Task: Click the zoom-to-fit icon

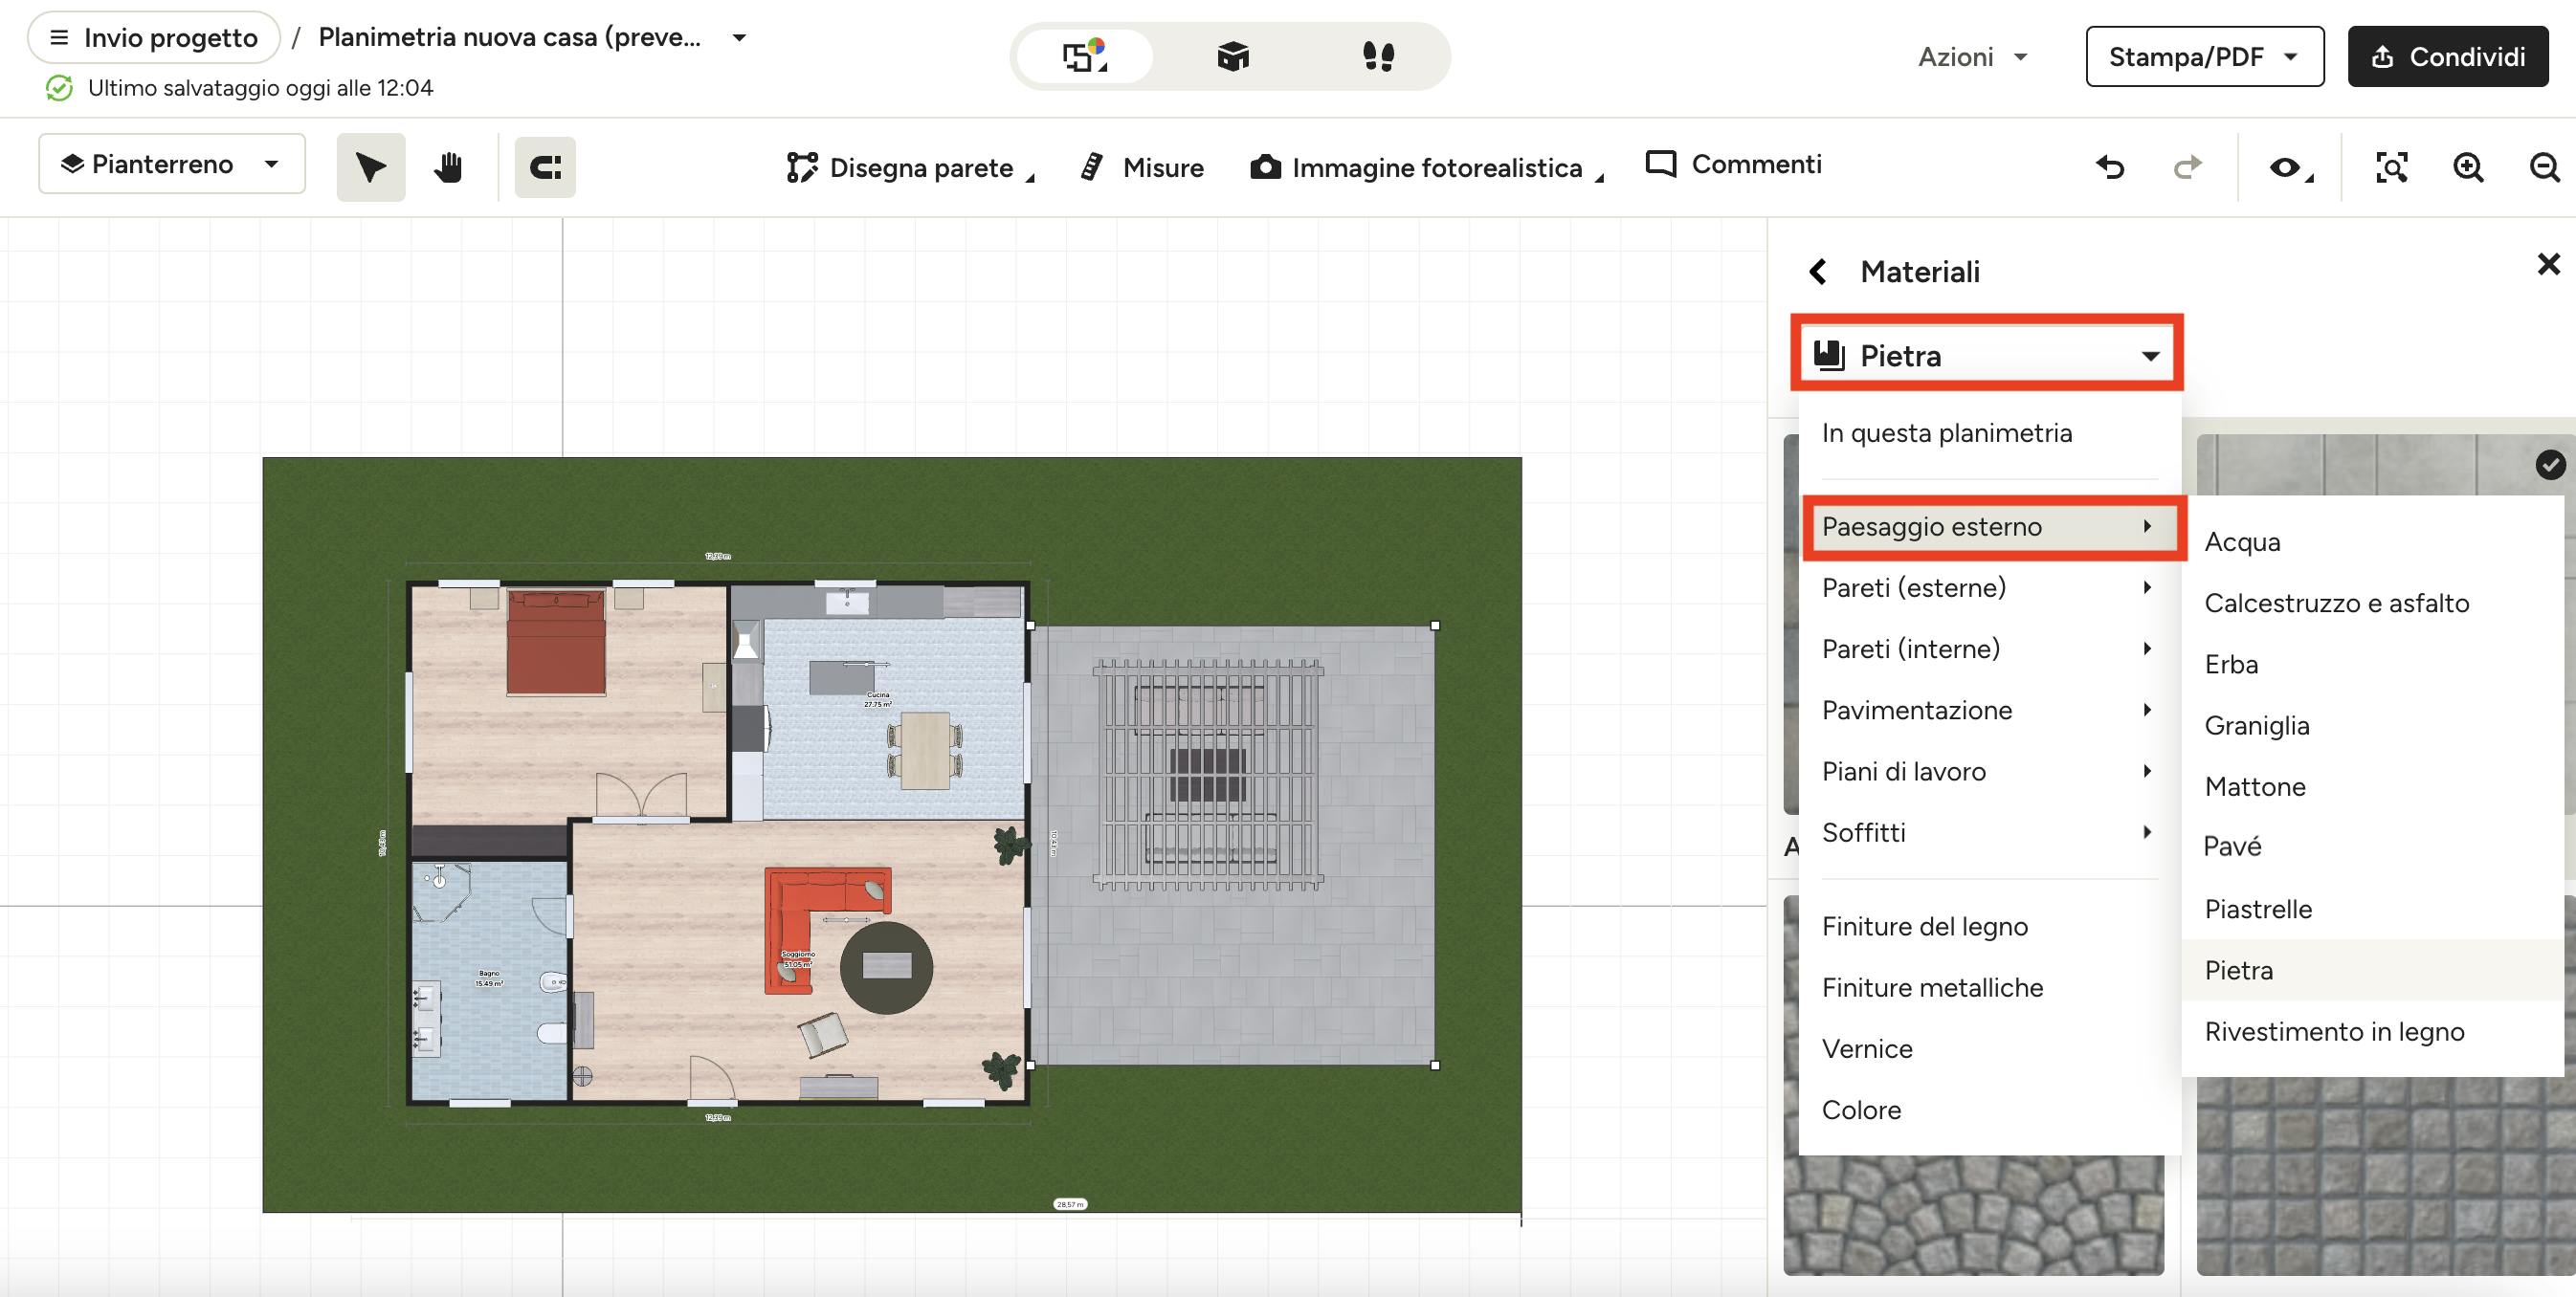Action: click(2391, 166)
